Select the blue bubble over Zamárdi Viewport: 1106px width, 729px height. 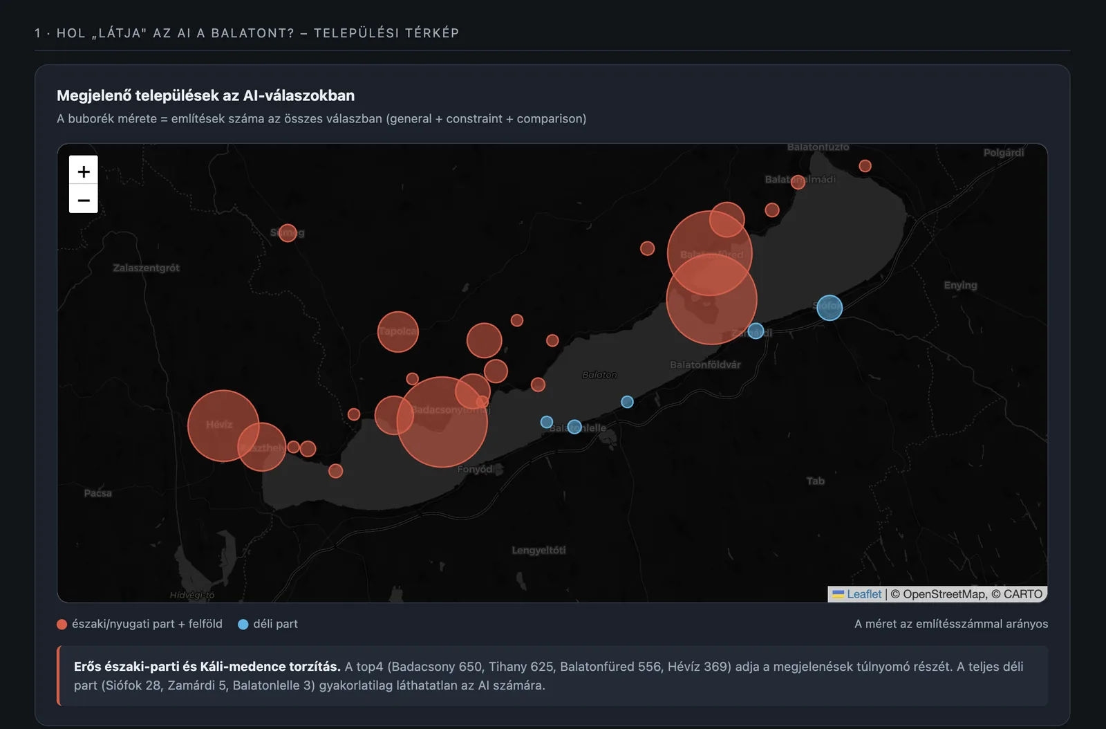(756, 331)
